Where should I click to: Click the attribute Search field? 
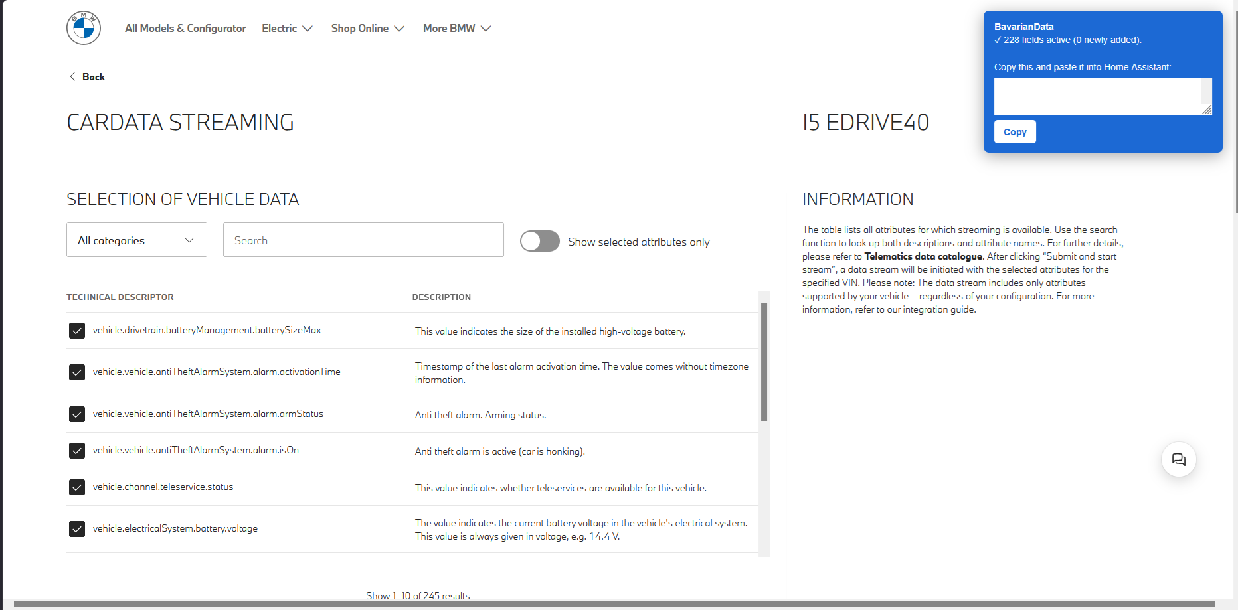(x=363, y=240)
